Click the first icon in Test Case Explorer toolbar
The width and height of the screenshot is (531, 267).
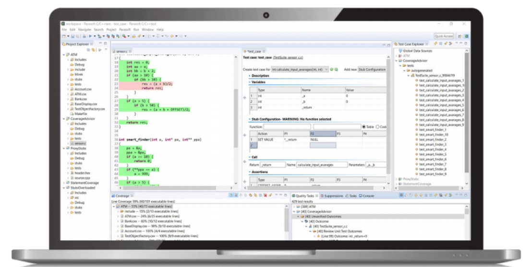click(x=435, y=44)
